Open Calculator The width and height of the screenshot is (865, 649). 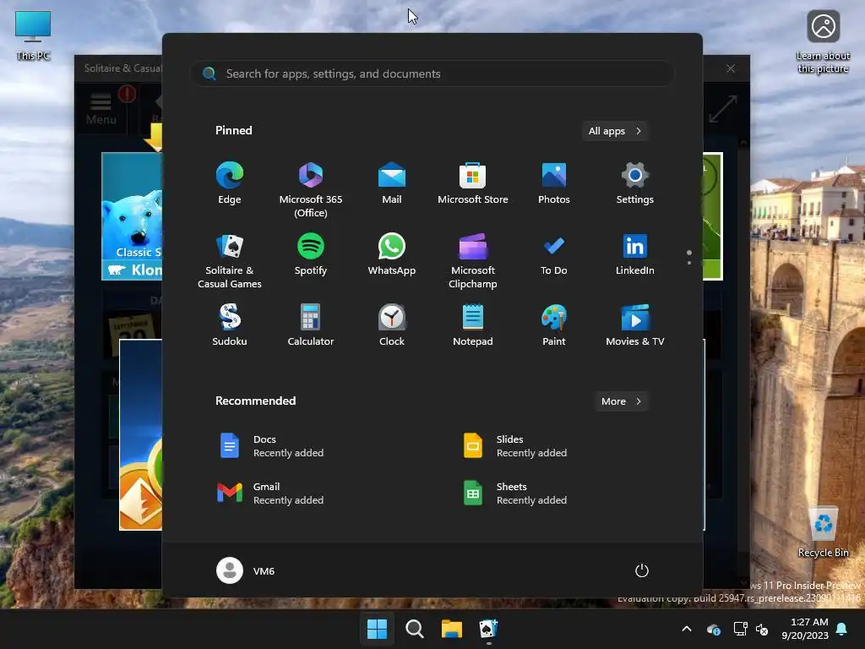[x=311, y=325]
